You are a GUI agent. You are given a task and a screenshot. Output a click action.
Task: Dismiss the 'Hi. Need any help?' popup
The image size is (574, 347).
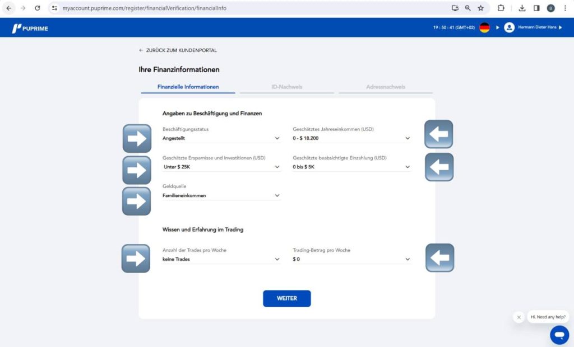pos(519,317)
